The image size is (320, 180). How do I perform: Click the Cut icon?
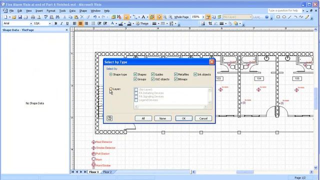(x=64, y=17)
